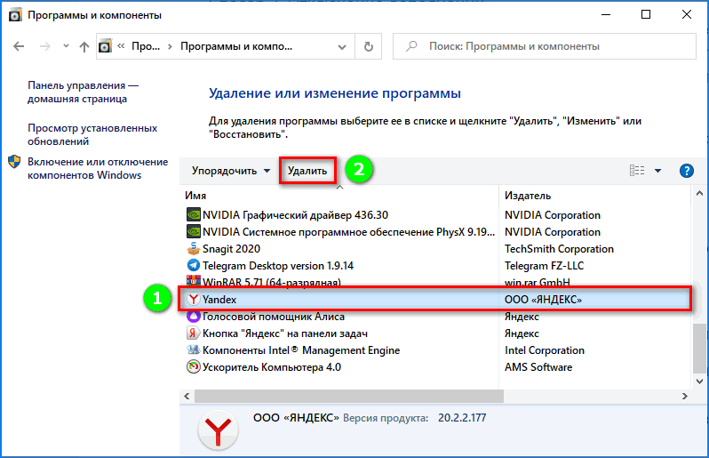Click NVIDIA PhysX program icon
This screenshot has height=458, width=709.
click(x=194, y=232)
